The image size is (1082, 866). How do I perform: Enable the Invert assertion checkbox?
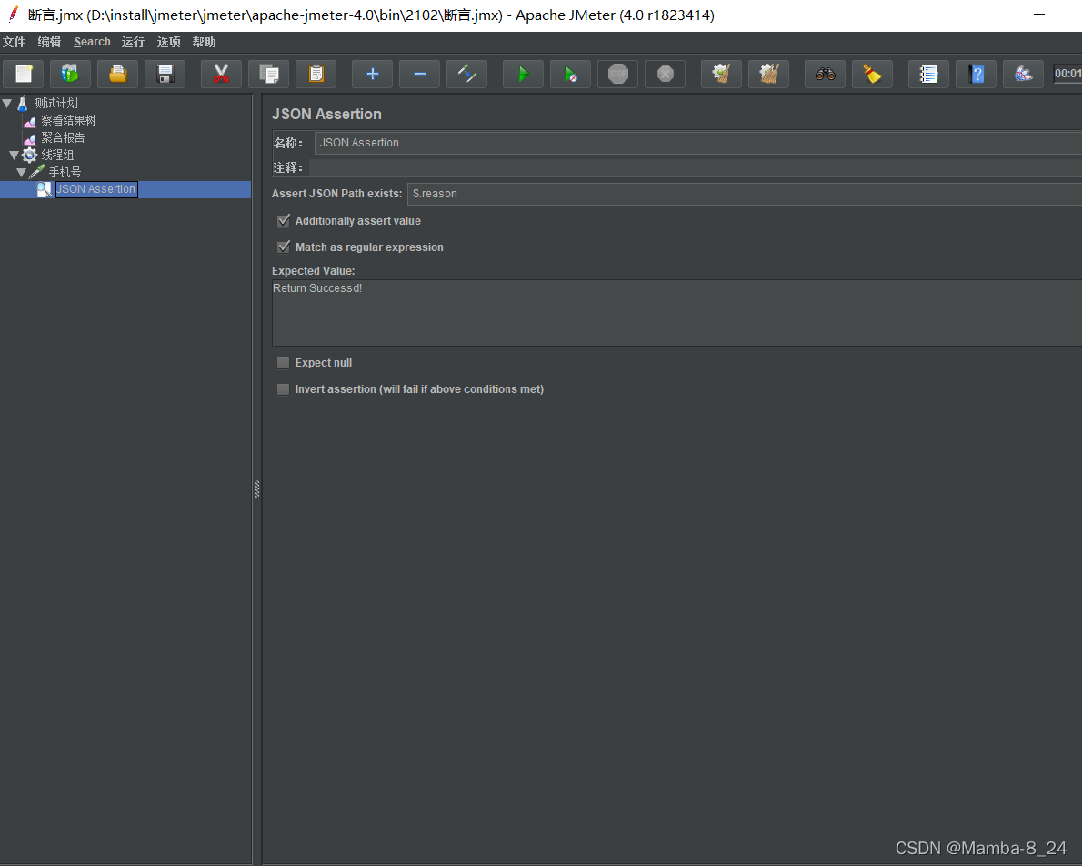283,389
